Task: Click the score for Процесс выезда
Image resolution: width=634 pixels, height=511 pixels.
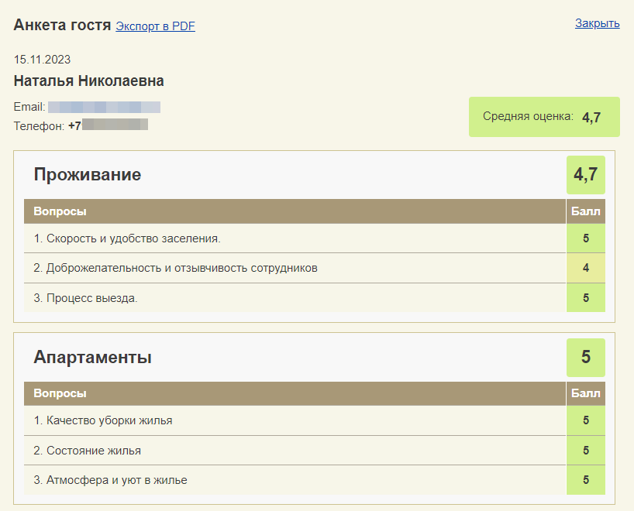Action: pyautogui.click(x=585, y=298)
